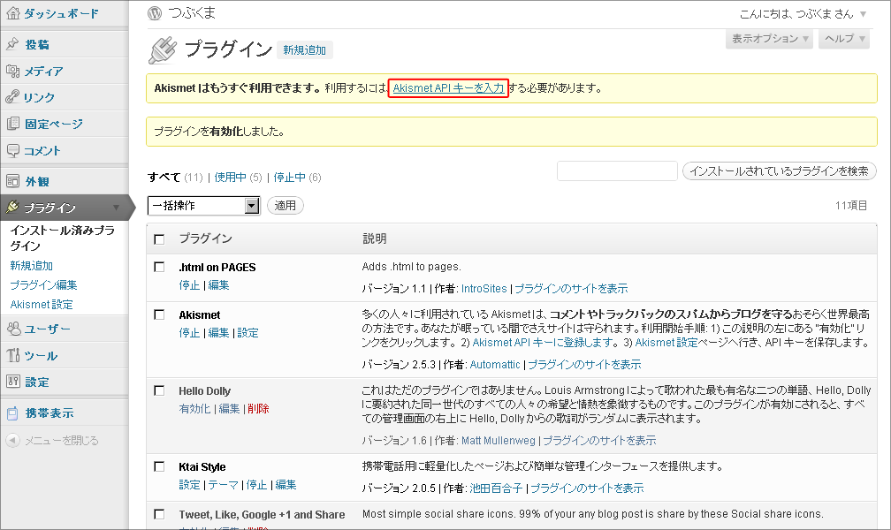Click the chain icon beside リンク
The width and height of the screenshot is (891, 530).
tap(12, 96)
